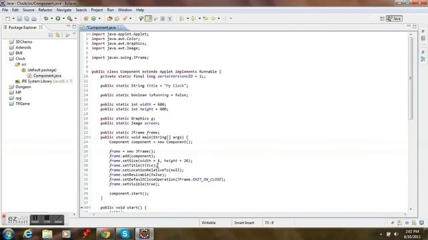428x240 pixels.
Task: Click the ezvid Stop button
Action: [x=47, y=219]
